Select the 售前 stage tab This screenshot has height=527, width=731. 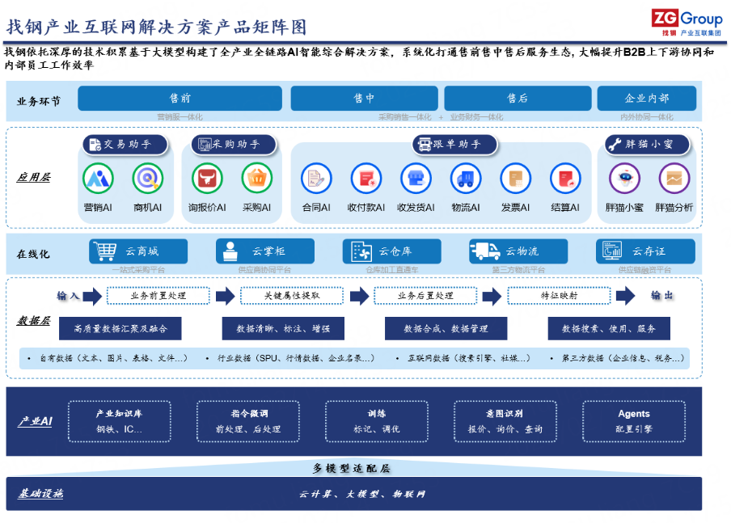180,99
